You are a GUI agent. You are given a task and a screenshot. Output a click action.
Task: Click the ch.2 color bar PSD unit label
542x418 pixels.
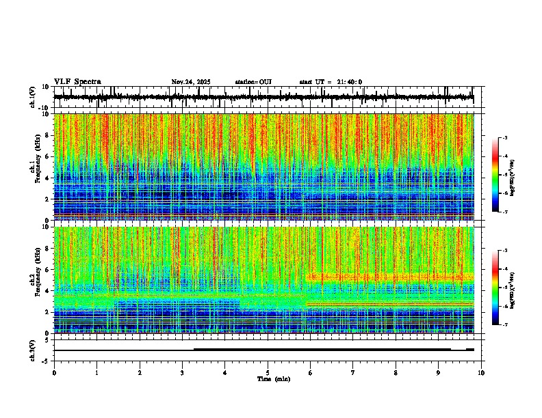tap(512, 290)
